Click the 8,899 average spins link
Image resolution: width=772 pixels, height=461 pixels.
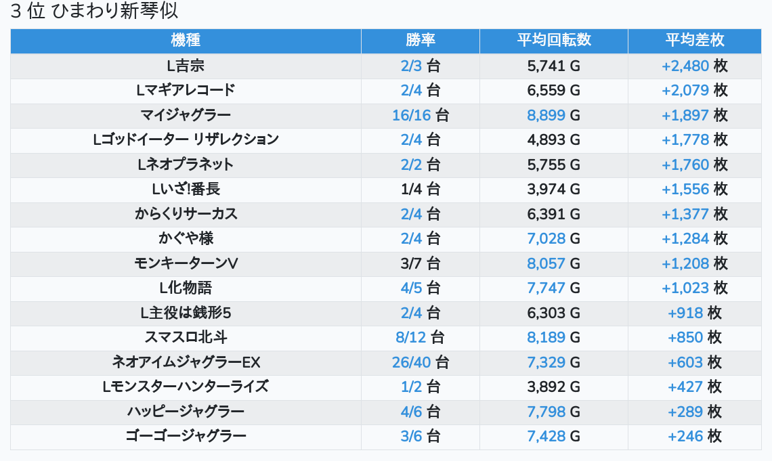(546, 115)
